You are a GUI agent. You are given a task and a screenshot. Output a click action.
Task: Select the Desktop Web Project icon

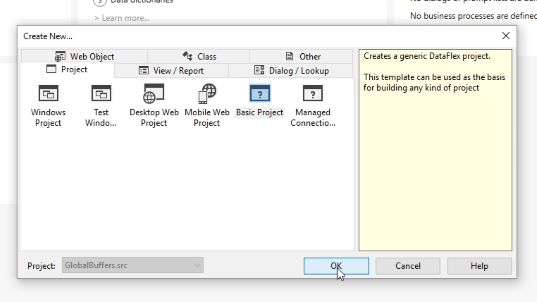[154, 93]
